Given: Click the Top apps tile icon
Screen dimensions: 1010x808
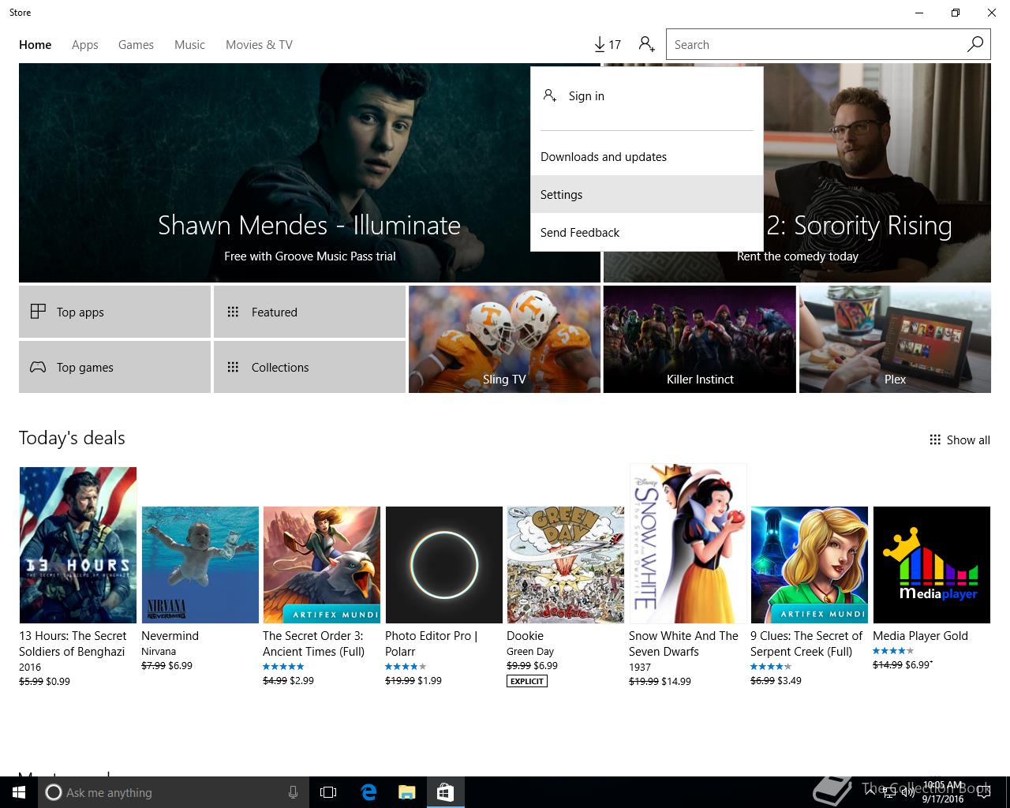Looking at the screenshot, I should pos(38,312).
